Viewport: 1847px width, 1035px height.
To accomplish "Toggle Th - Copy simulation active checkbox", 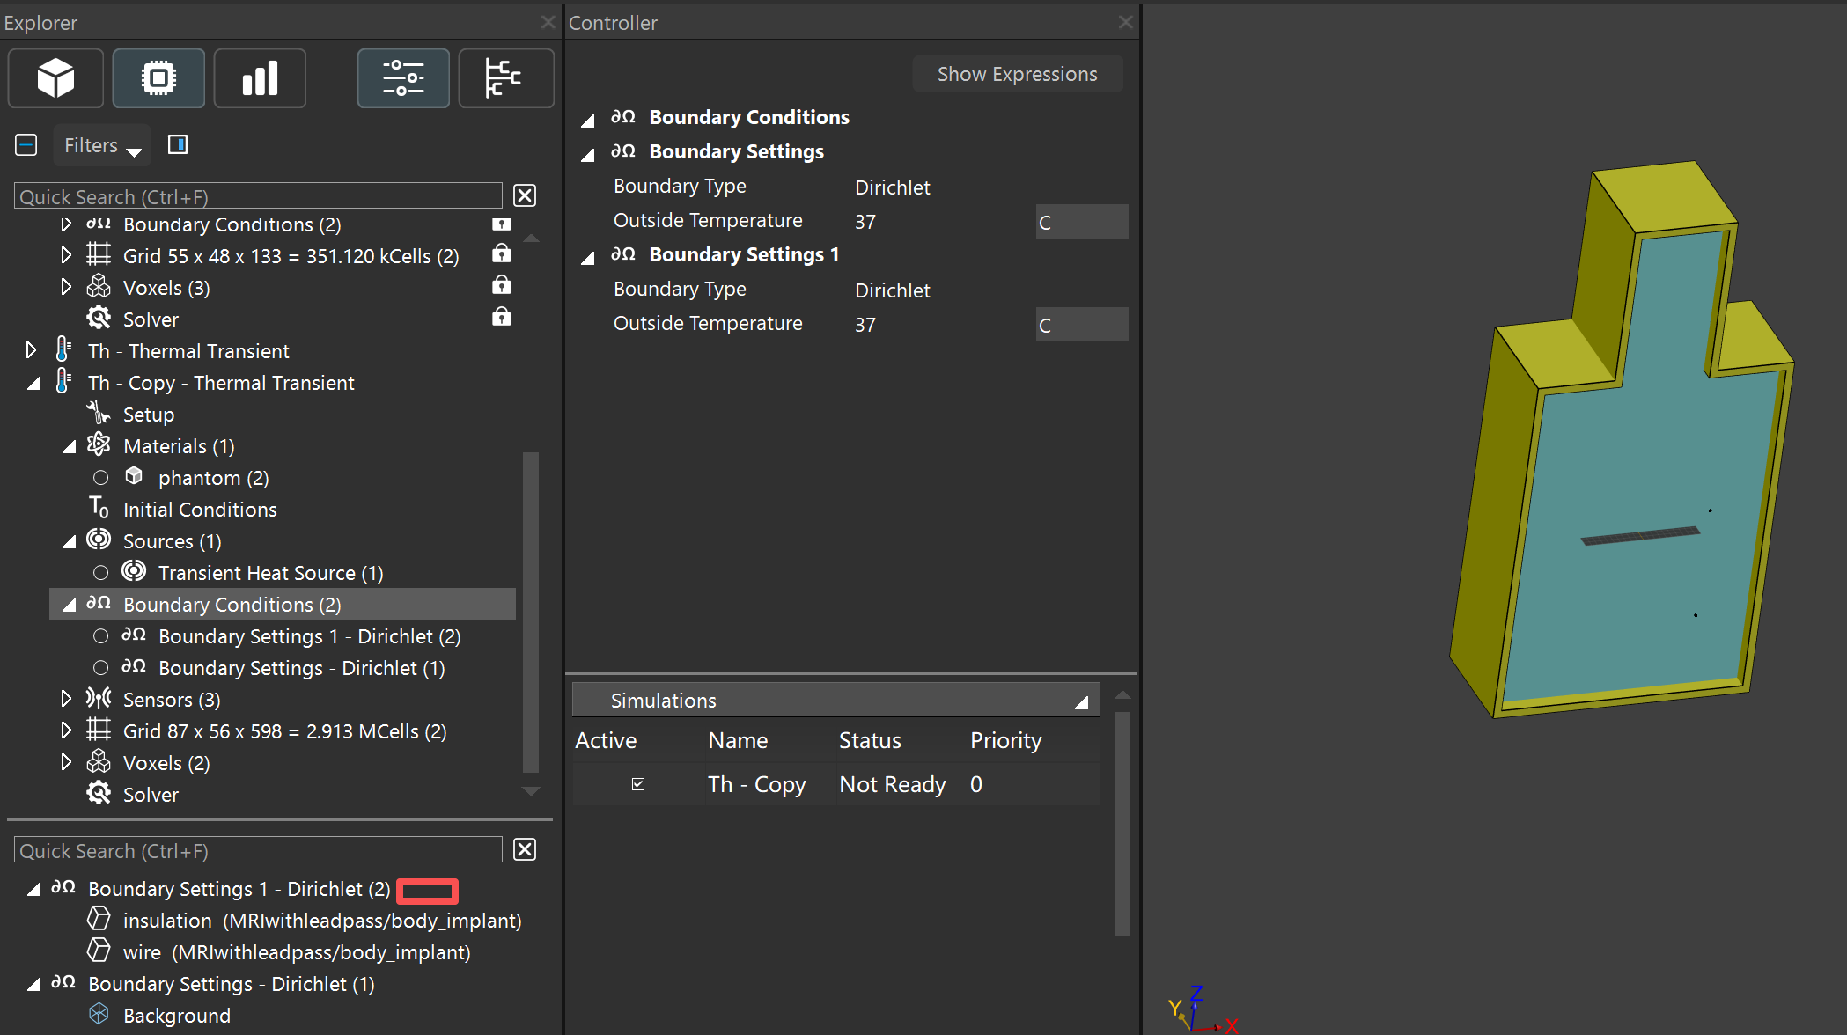I will pos(638,784).
